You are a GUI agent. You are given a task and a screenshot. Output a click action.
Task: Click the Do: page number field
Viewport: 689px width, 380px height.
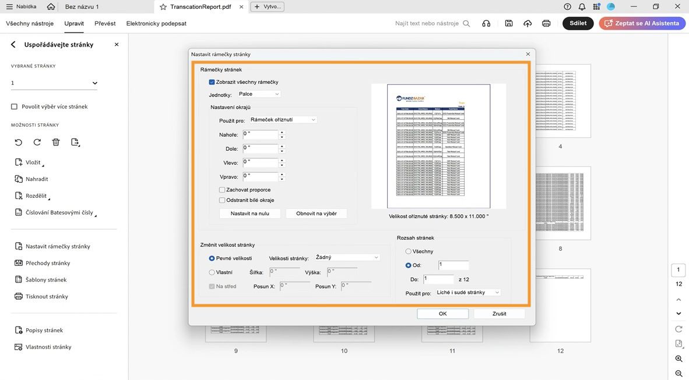(438, 279)
